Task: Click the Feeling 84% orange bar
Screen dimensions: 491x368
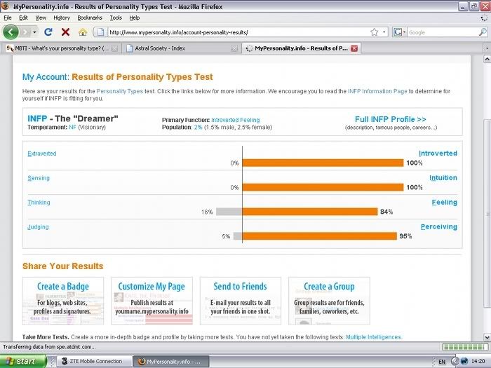Action: pyautogui.click(x=310, y=212)
